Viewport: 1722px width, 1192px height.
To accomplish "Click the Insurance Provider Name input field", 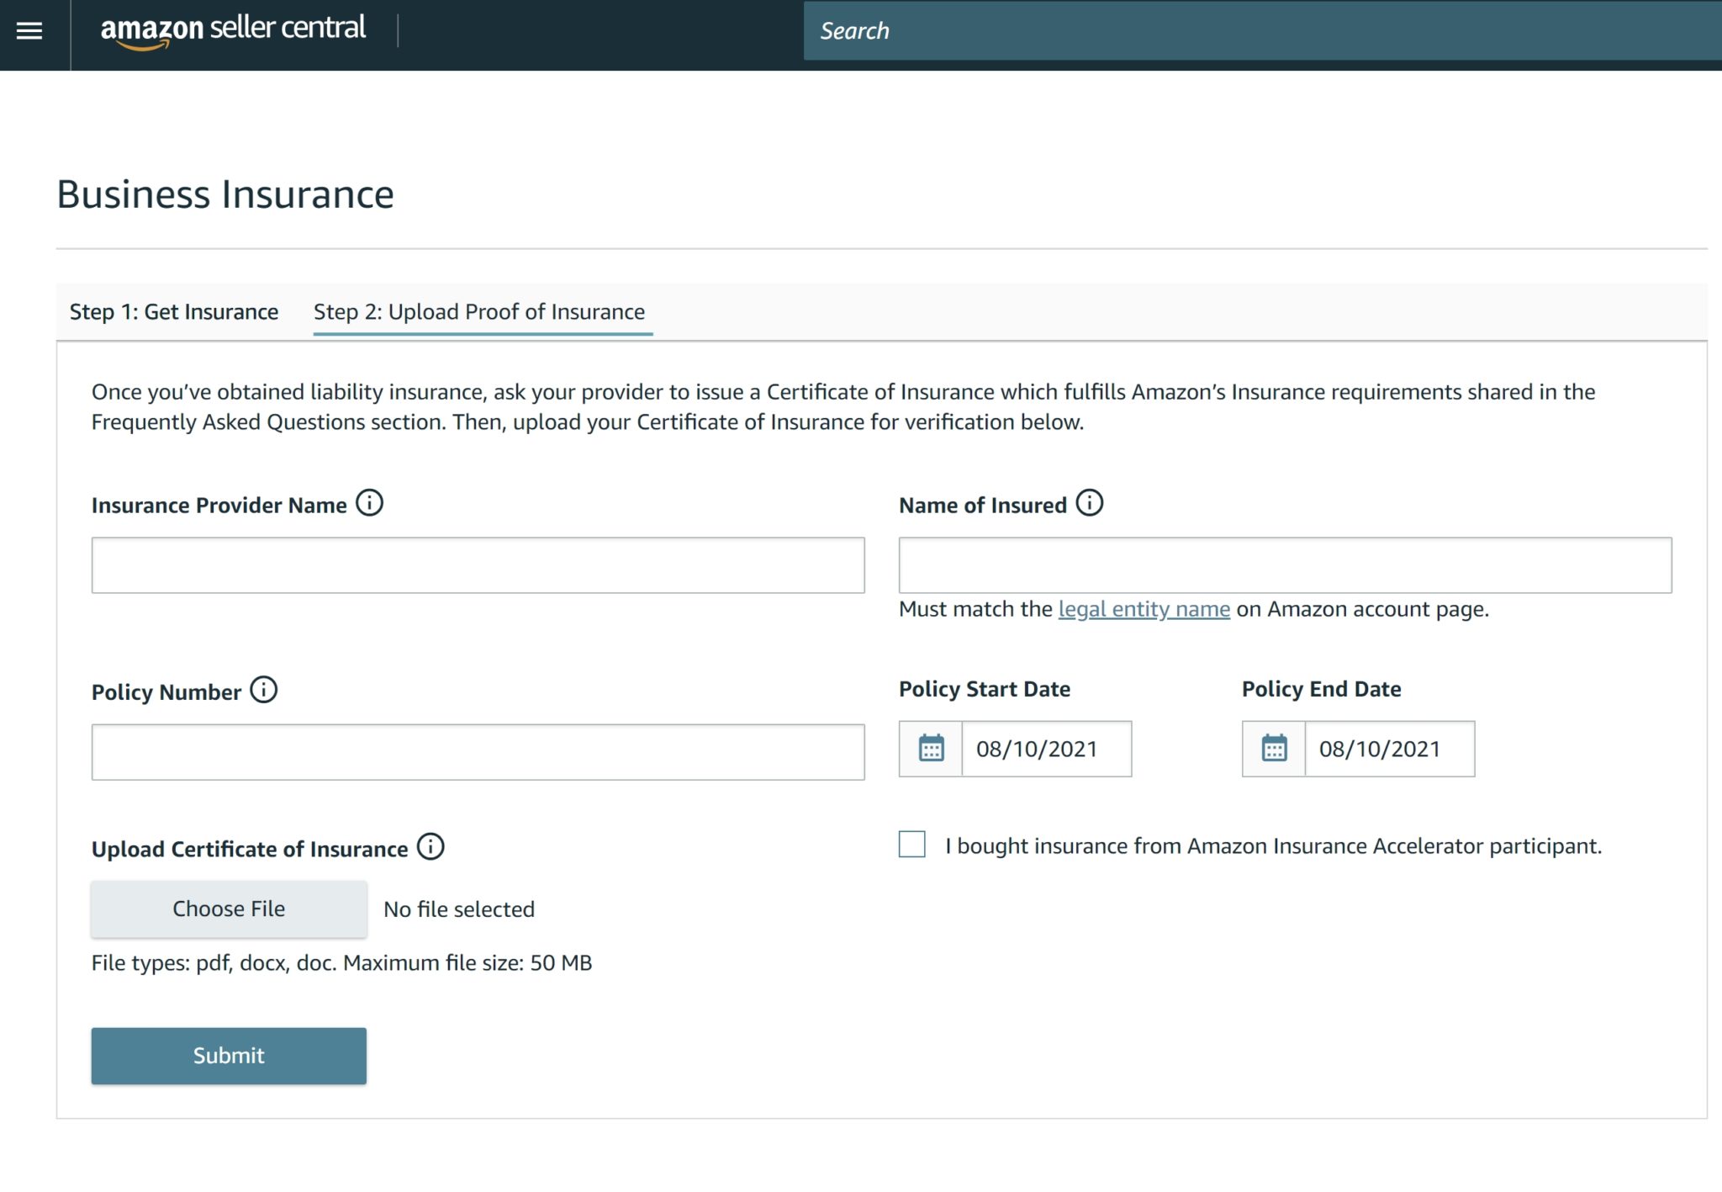I will pos(477,564).
